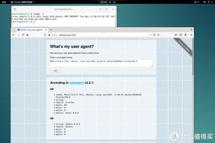Go to the Firefox home page icon
The width and height of the screenshot is (215, 143).
pyautogui.click(x=27, y=35)
